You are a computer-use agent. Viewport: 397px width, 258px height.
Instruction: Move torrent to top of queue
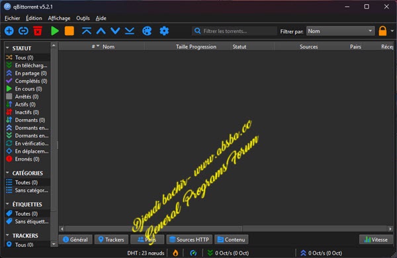86,31
